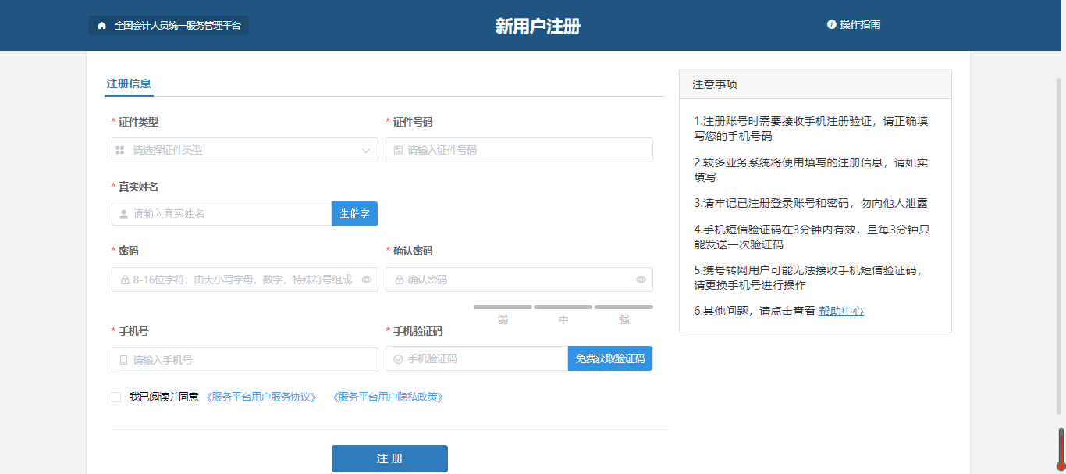Screen dimensions: 1066x474
Task: Toggle visibility of the 确认密码 field
Action: pos(641,279)
